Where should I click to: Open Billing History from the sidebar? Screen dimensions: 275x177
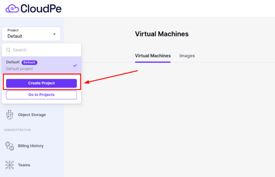click(x=31, y=146)
